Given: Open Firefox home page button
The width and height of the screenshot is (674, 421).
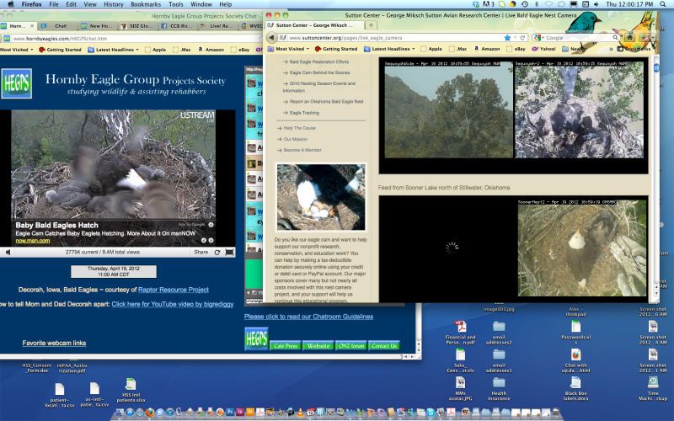Looking at the screenshot, I should (x=629, y=37).
